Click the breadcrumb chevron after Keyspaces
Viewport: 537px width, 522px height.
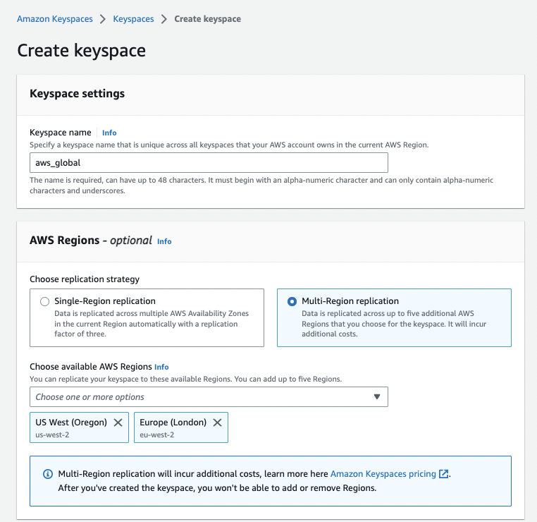[x=164, y=19]
